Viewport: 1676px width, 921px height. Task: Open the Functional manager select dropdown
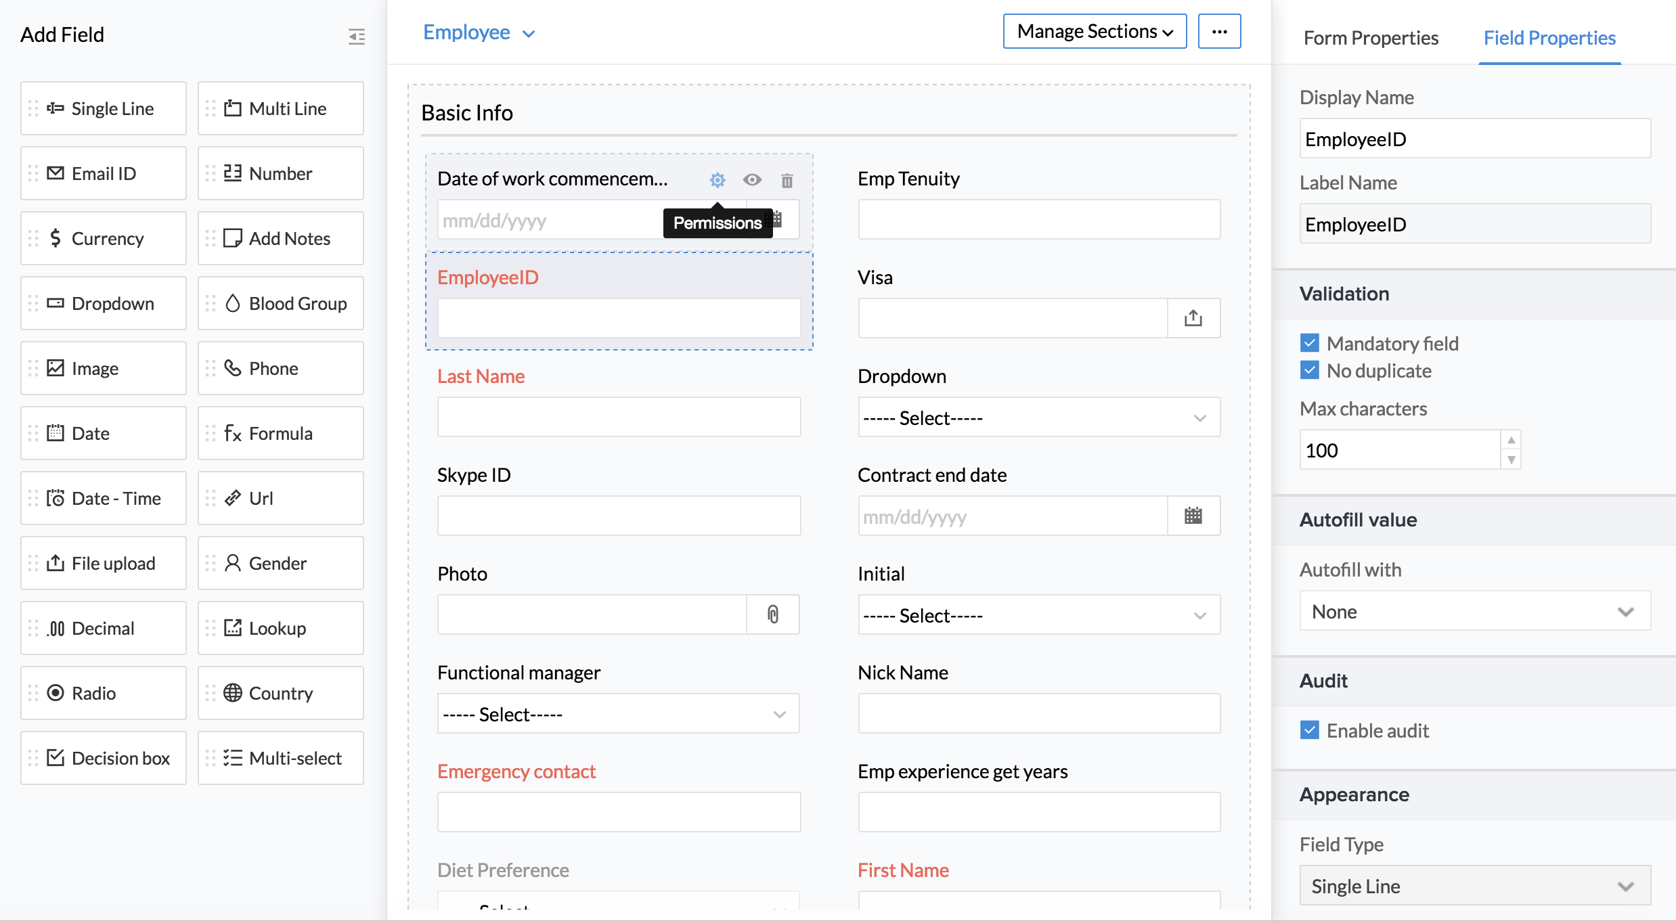[x=618, y=714]
